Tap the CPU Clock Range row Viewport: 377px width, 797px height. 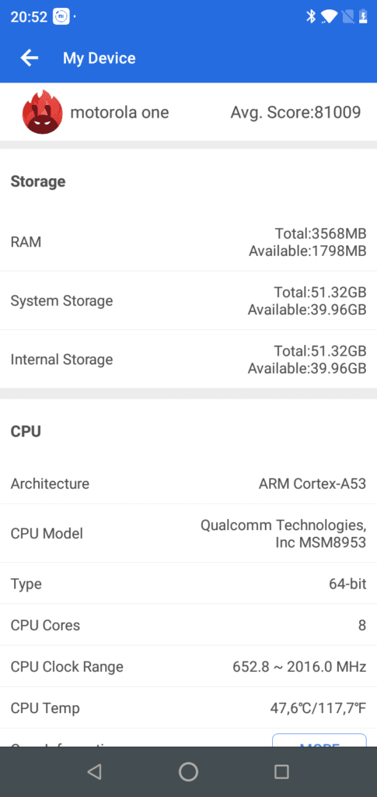pyautogui.click(x=188, y=666)
